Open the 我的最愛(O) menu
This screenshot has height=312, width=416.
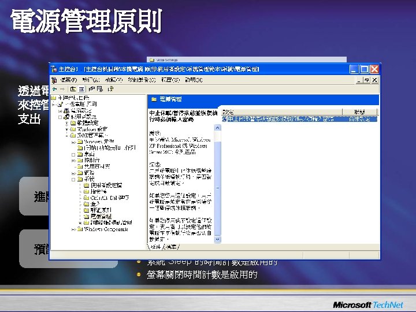click(142, 80)
